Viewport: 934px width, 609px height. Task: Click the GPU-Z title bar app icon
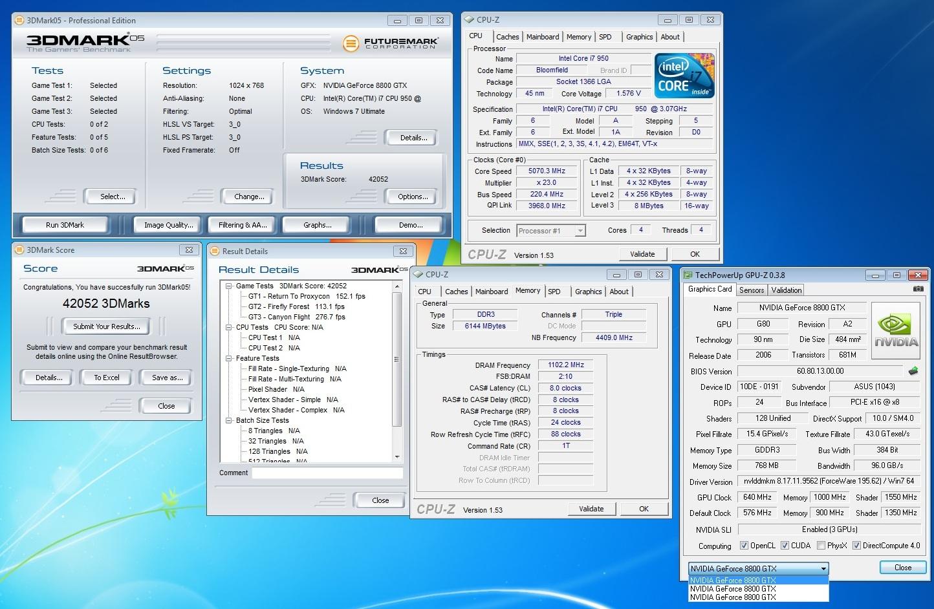[x=688, y=275]
